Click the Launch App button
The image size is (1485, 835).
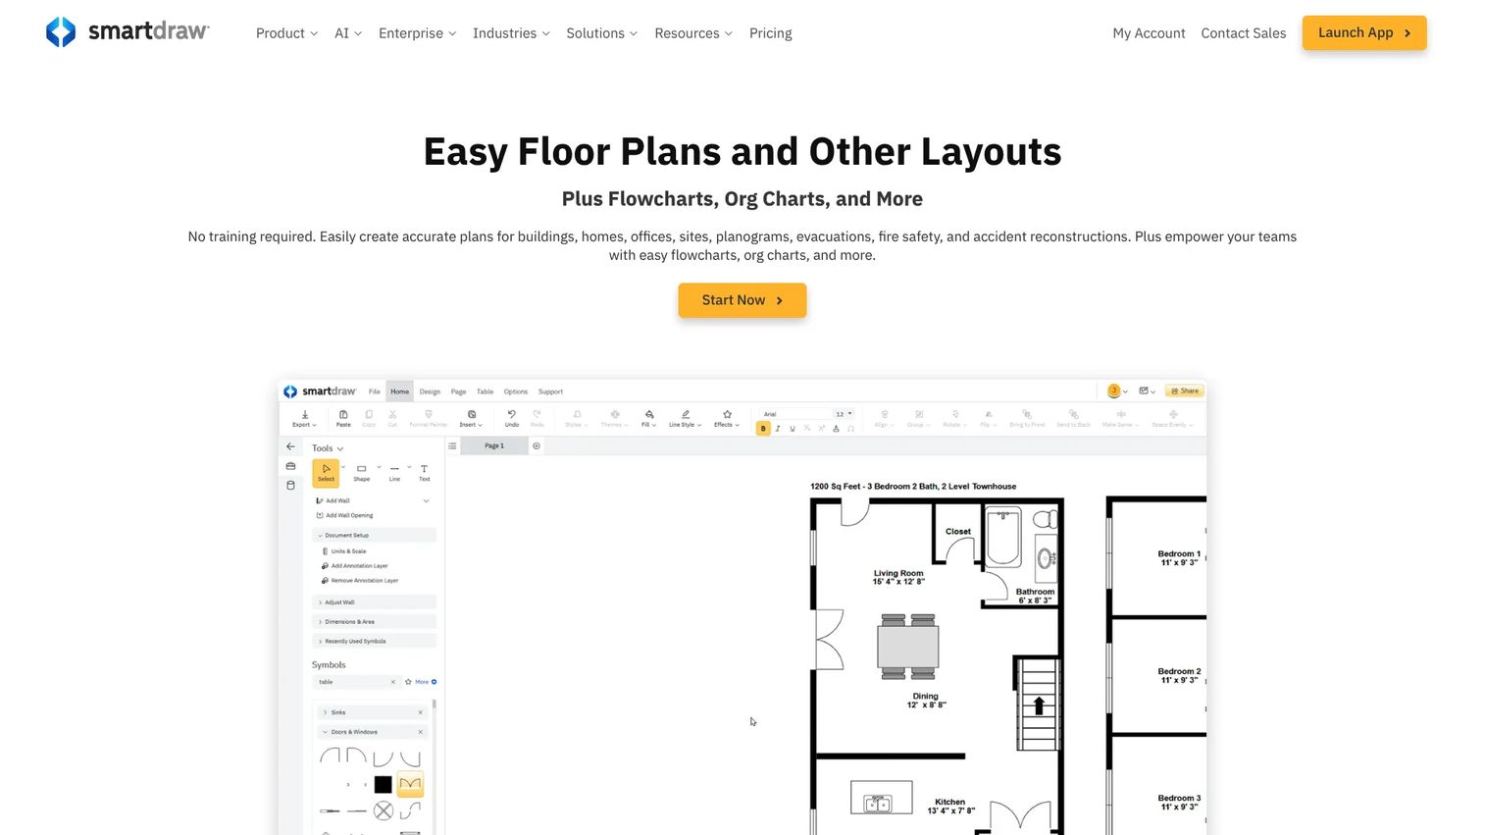(x=1363, y=32)
